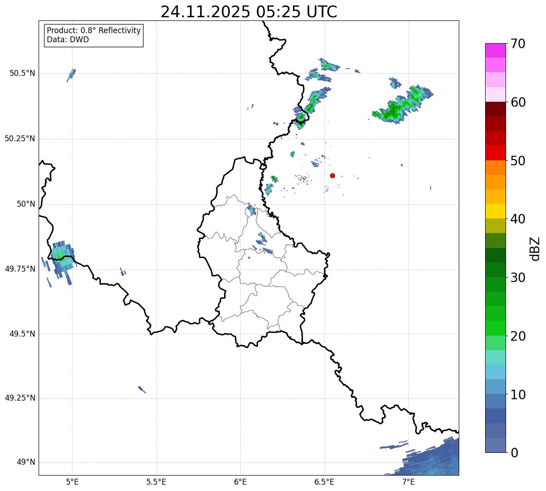This screenshot has width=546, height=491.
Task: Click the dBZ colorbar label
Action: [x=535, y=248]
